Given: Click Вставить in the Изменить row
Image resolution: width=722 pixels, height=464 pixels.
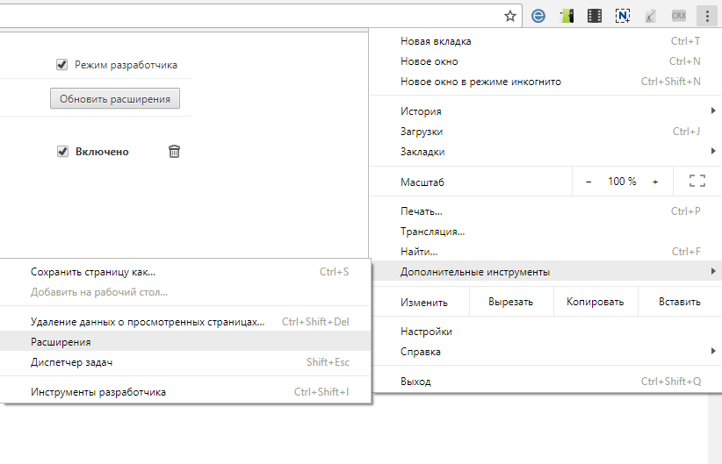Looking at the screenshot, I should 680,302.
